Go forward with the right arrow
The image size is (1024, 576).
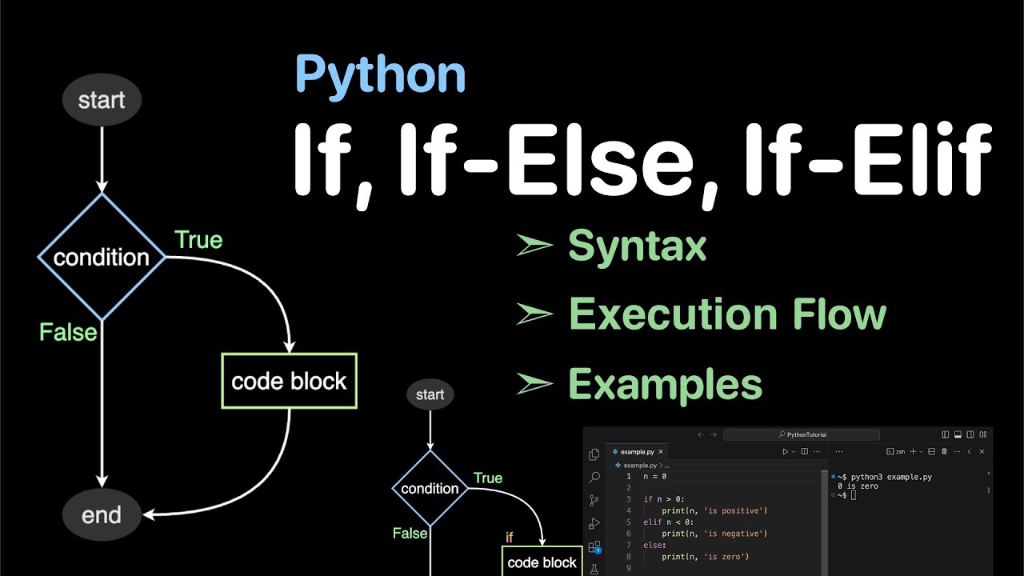click(x=714, y=434)
